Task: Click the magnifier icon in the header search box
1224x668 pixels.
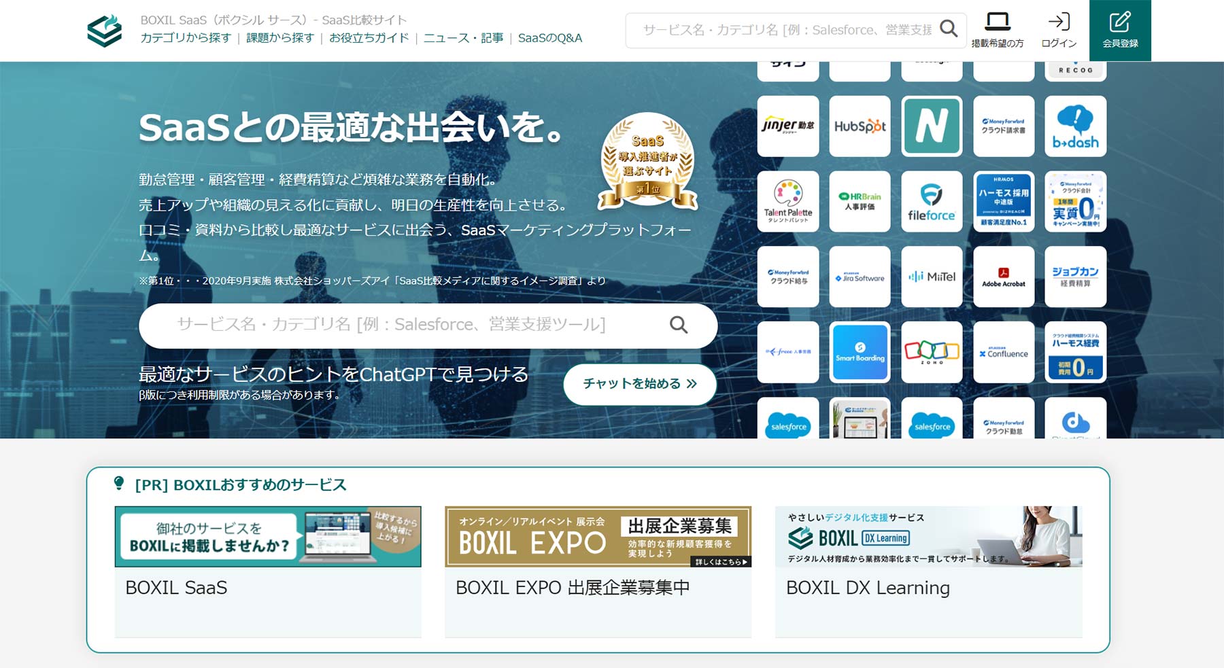Action: [949, 29]
